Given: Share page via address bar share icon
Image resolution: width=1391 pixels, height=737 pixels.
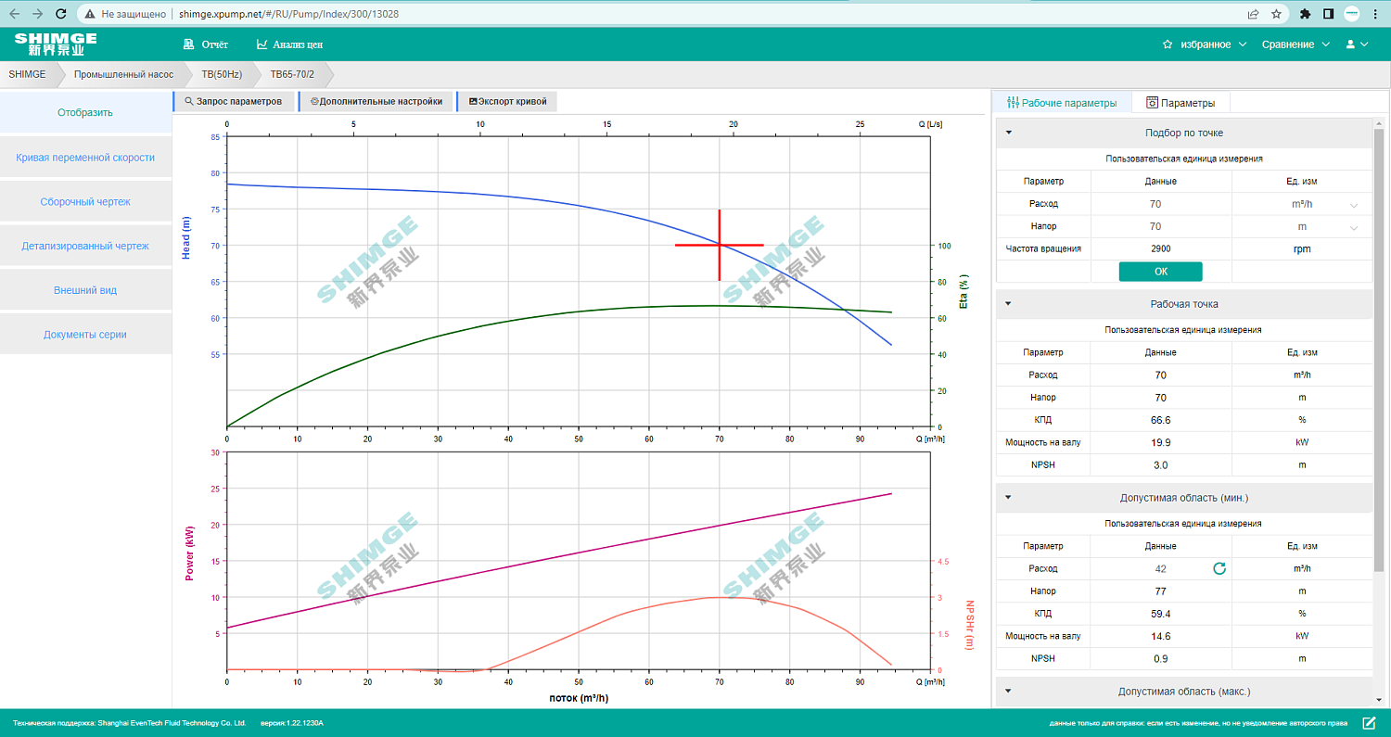Looking at the screenshot, I should coord(1253,14).
